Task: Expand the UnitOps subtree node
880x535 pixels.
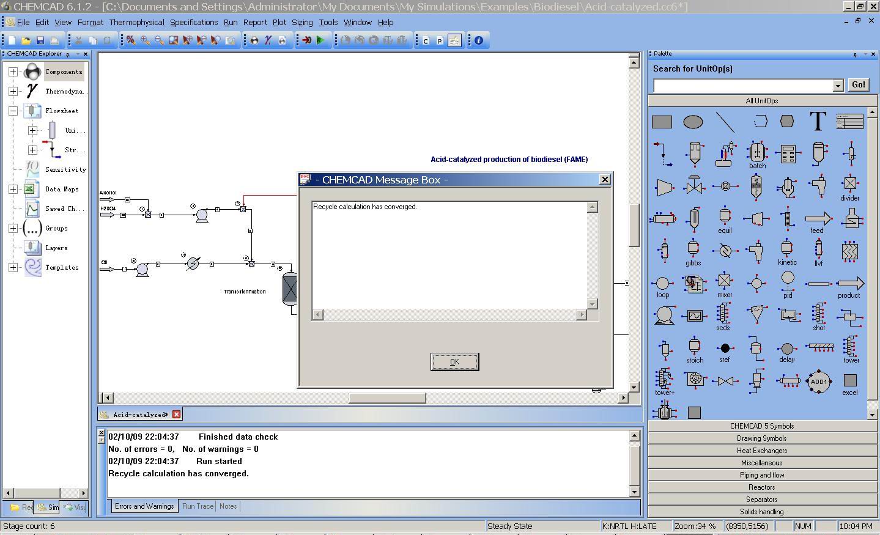Action: pos(32,130)
